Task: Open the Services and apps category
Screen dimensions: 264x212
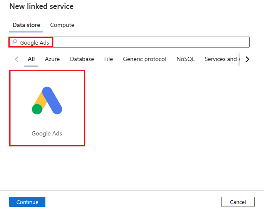Action: point(221,59)
